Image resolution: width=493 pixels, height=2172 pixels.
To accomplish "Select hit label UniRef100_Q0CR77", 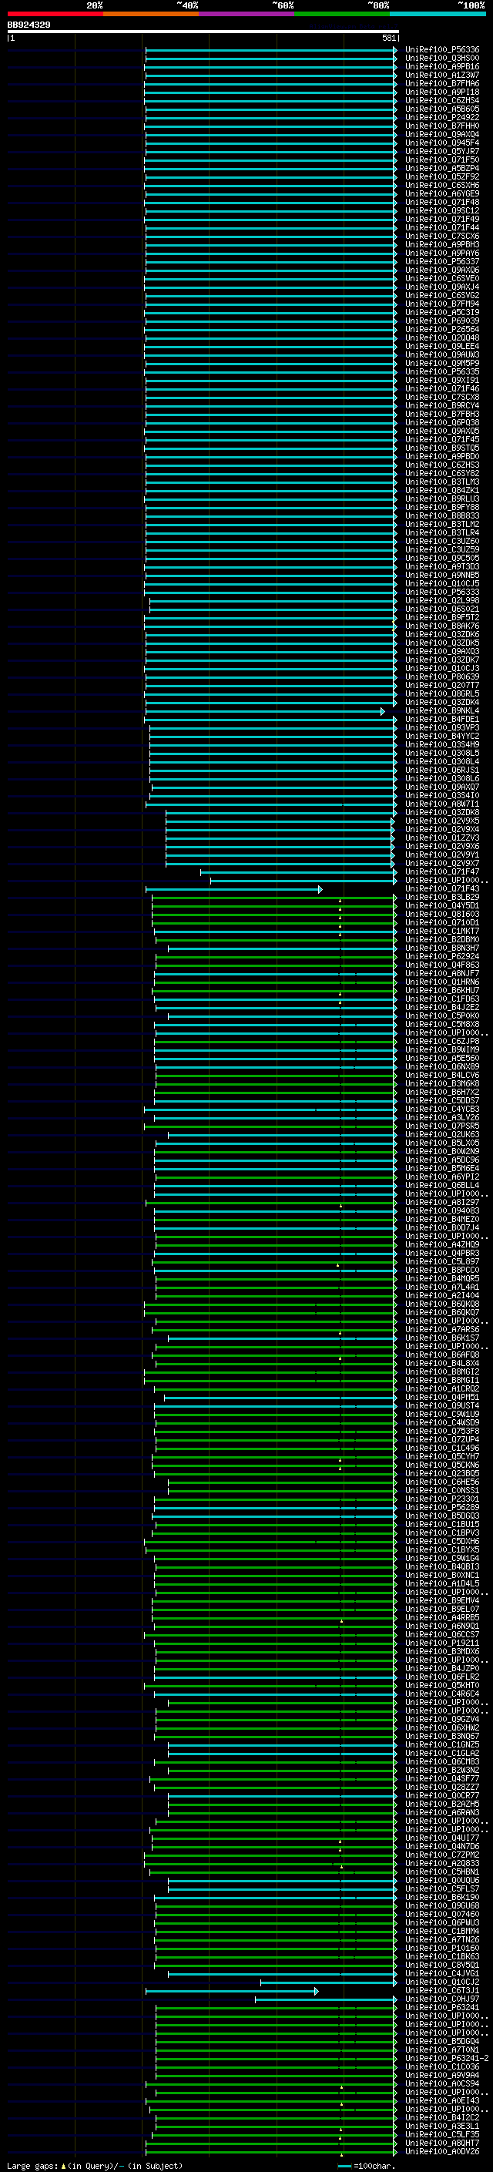I will 442,1797.
